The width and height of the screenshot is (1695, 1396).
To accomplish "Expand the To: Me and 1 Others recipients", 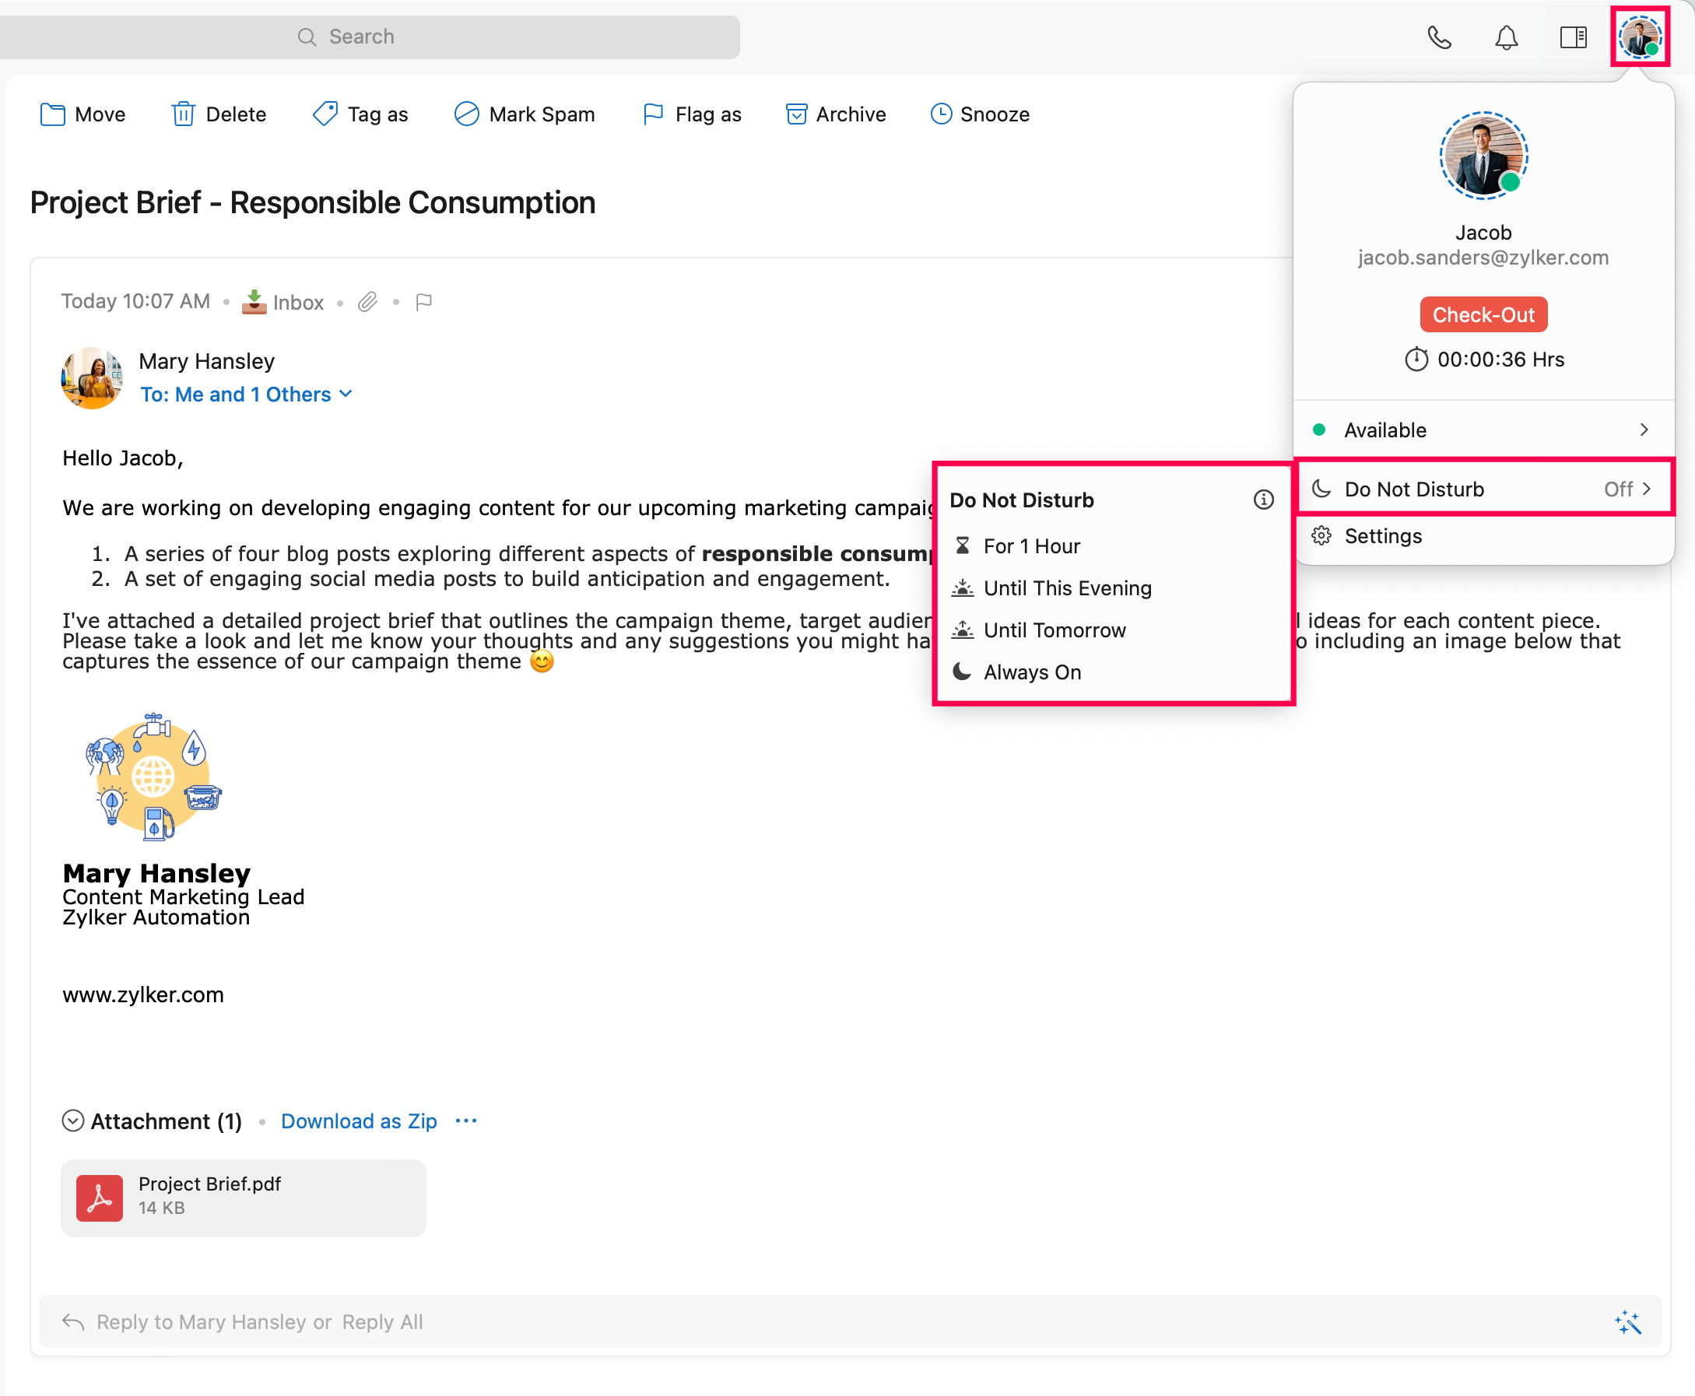I will [x=246, y=395].
